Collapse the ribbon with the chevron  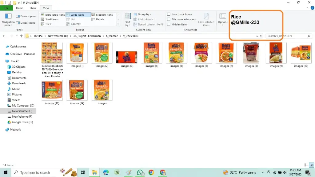[x=307, y=8]
